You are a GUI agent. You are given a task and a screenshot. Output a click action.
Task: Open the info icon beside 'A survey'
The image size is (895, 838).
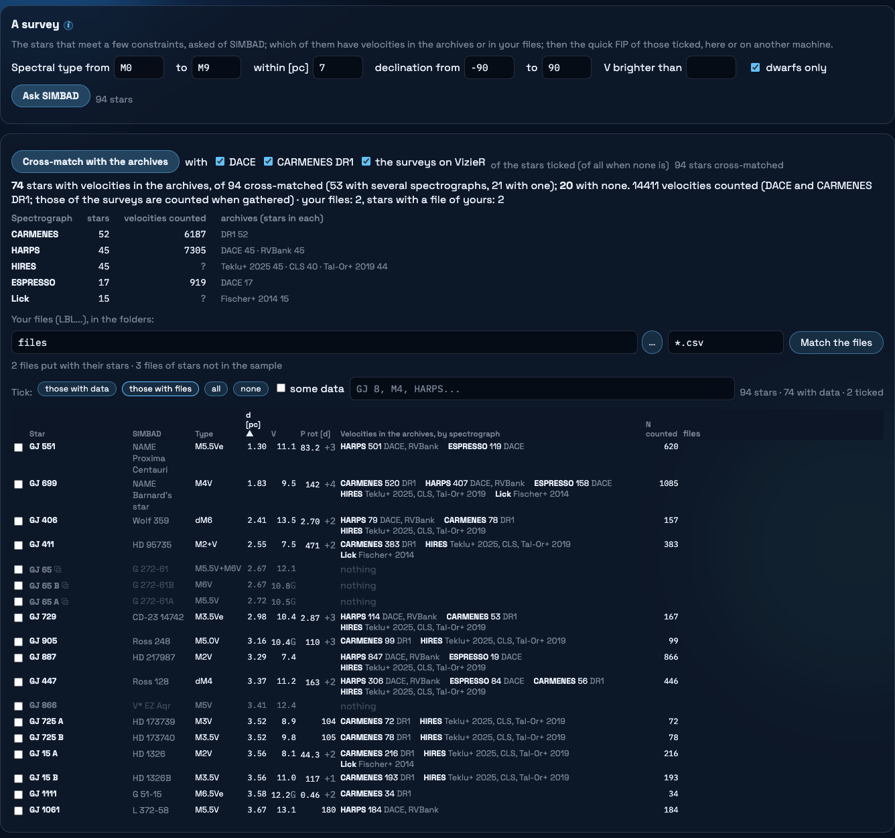[x=68, y=25]
